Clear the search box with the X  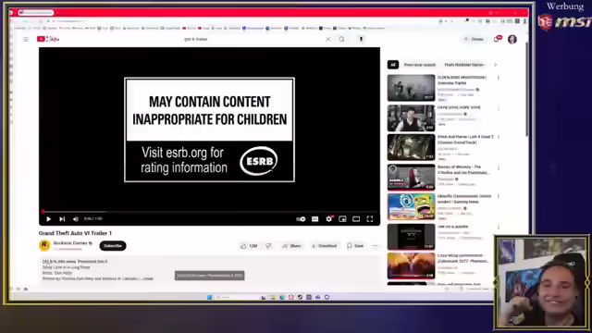(x=327, y=39)
